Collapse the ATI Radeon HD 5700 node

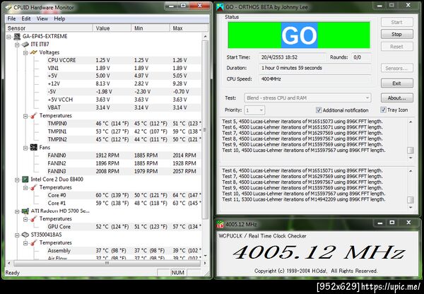(17, 211)
